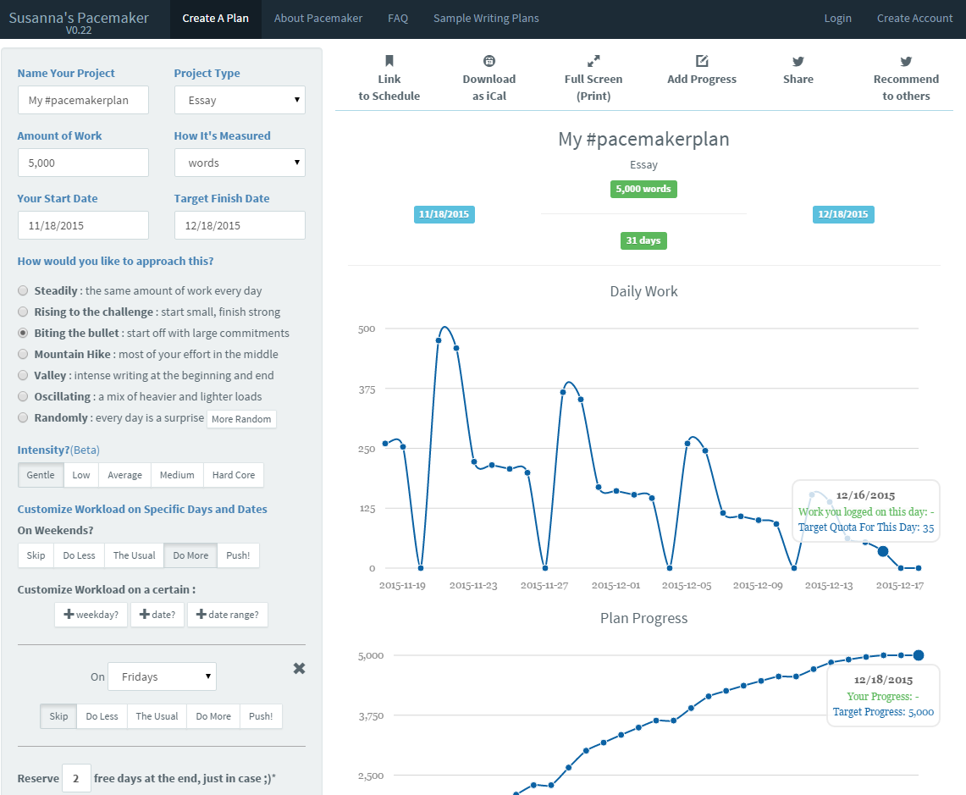The height and width of the screenshot is (795, 966).
Task: Open the About Pacemaker page
Action: (318, 19)
